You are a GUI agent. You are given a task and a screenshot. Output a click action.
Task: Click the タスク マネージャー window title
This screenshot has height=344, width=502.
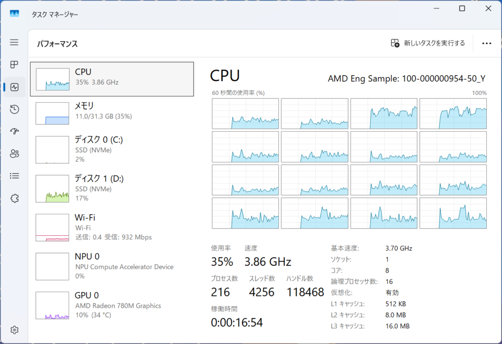(x=55, y=14)
